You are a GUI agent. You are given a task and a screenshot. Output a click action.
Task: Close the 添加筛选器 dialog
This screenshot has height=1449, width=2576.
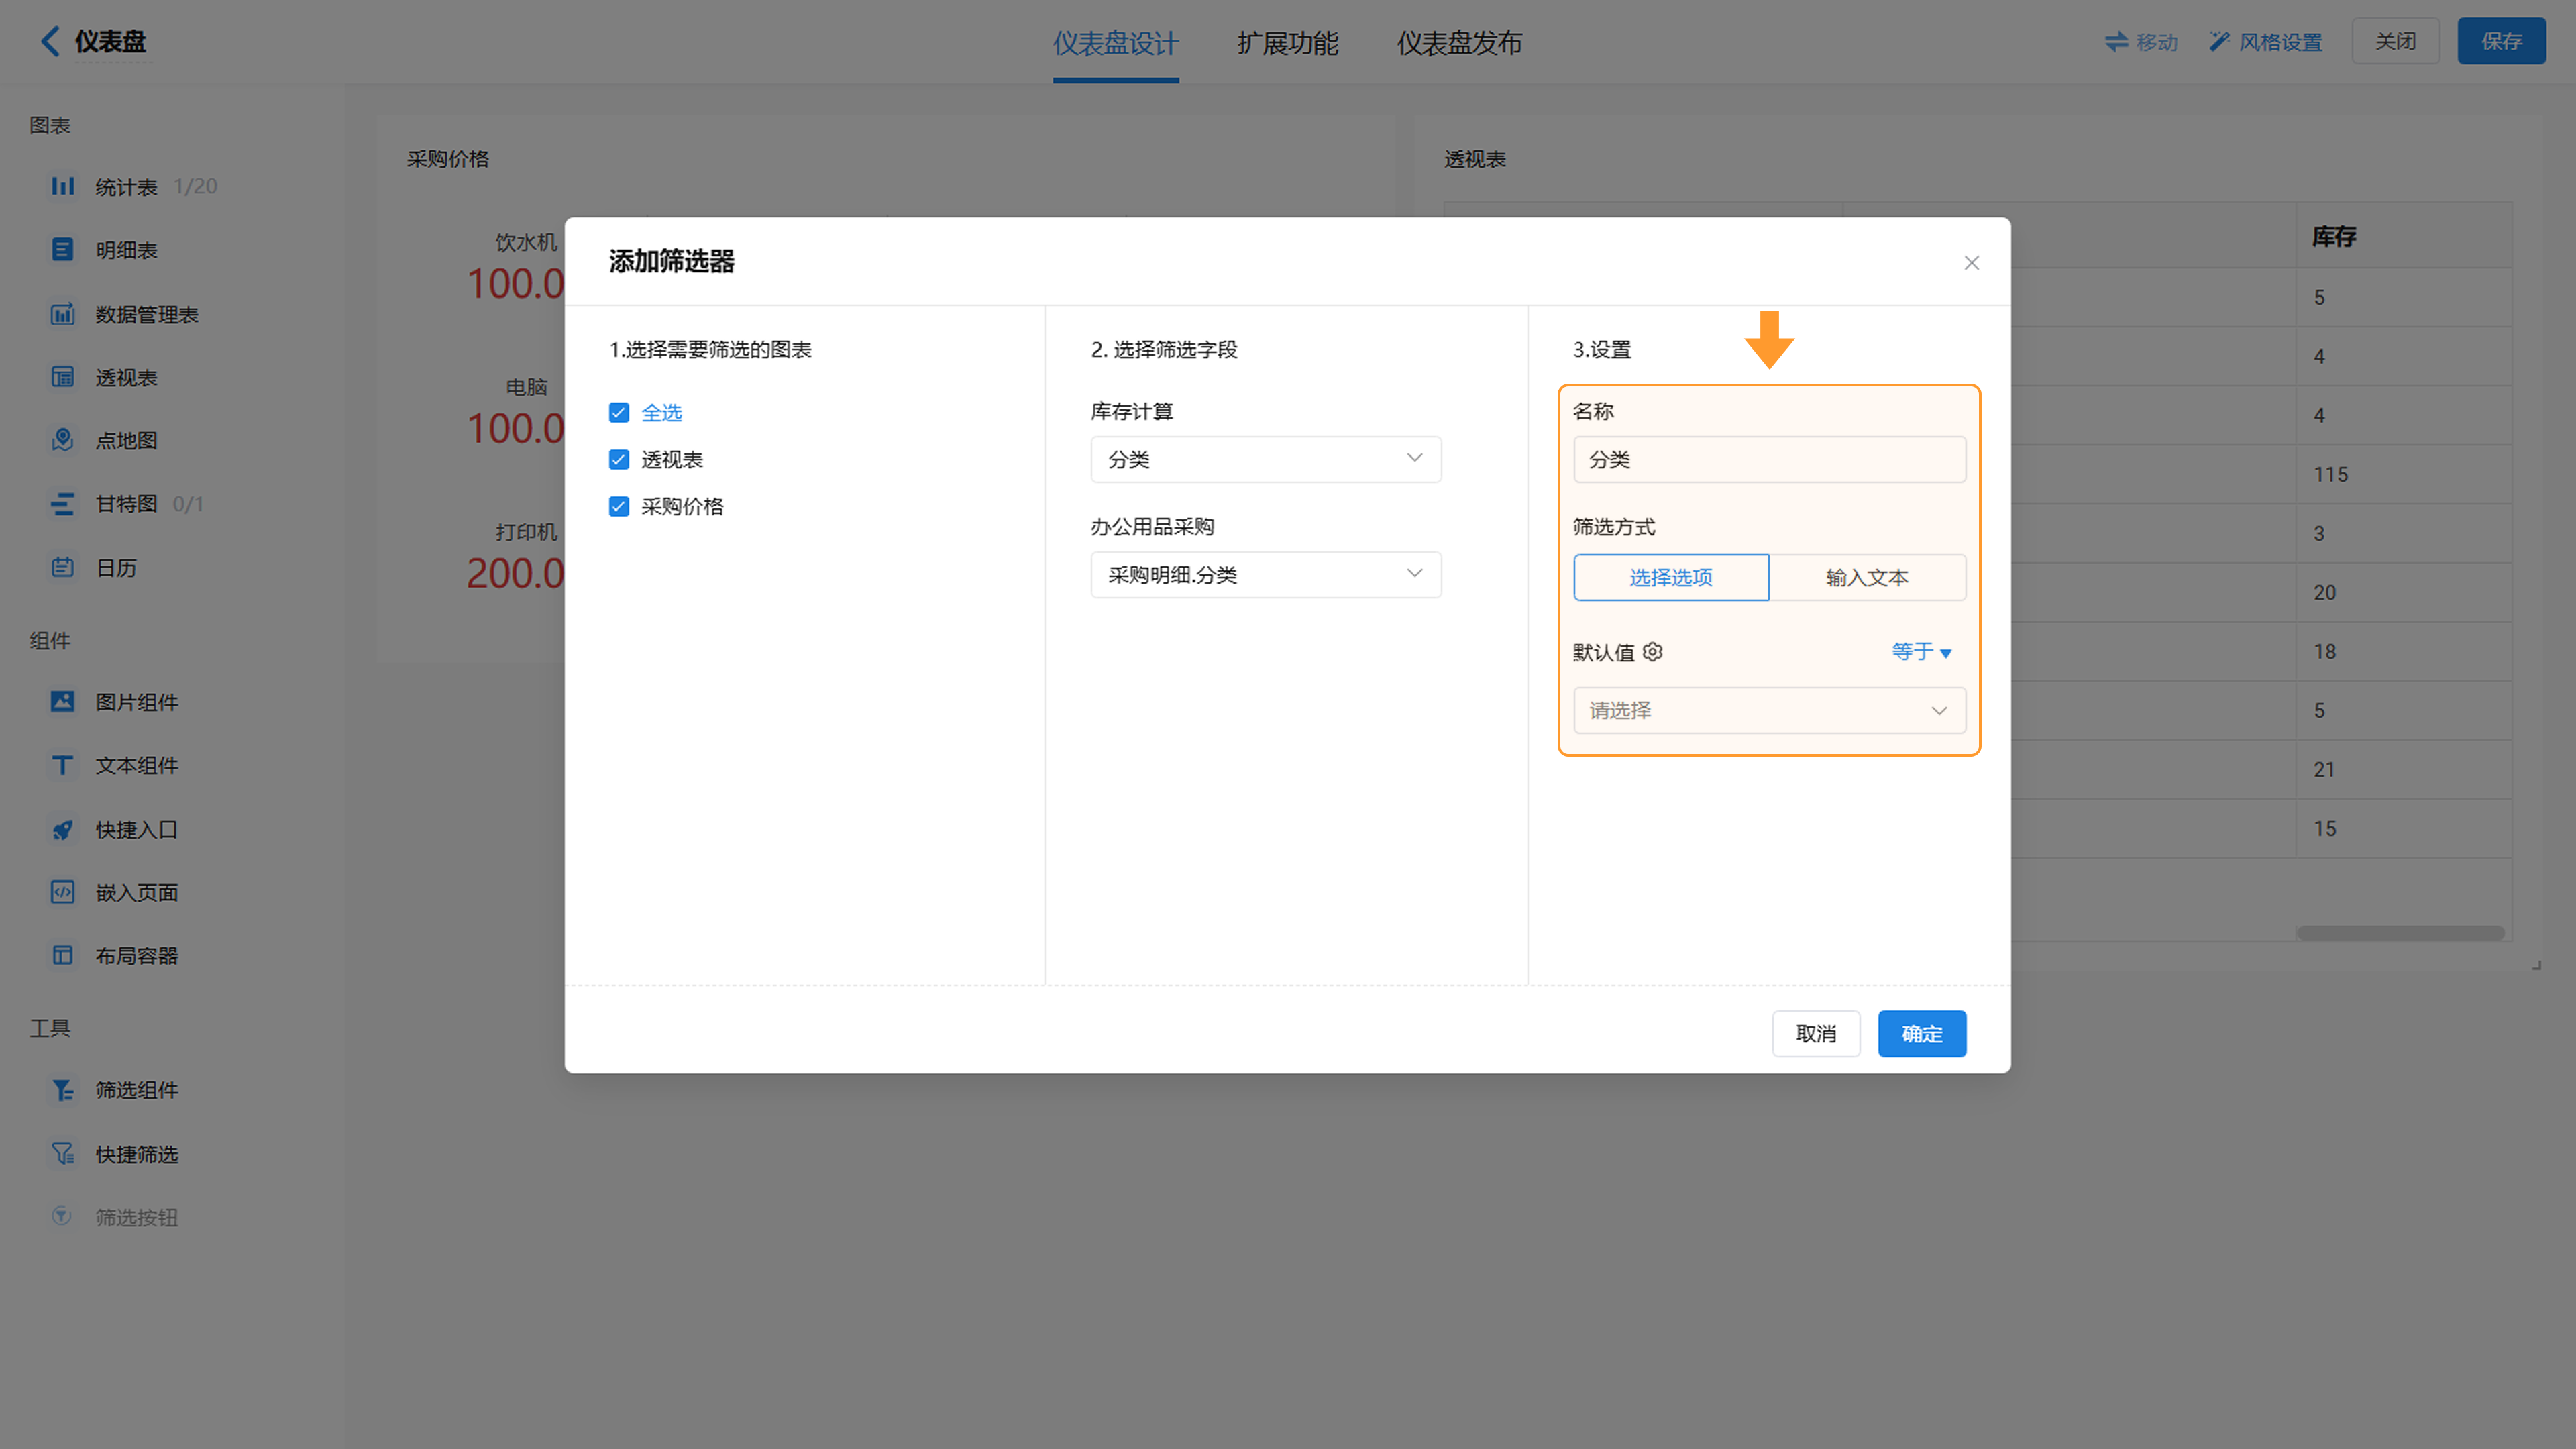[1971, 262]
